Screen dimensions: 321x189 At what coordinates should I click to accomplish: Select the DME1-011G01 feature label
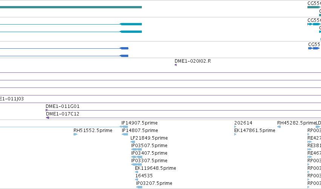[63, 106]
